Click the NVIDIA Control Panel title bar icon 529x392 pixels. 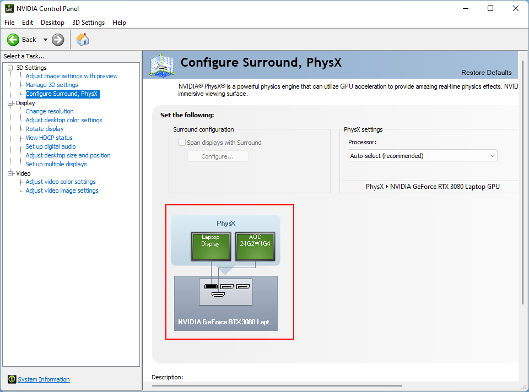[9, 8]
